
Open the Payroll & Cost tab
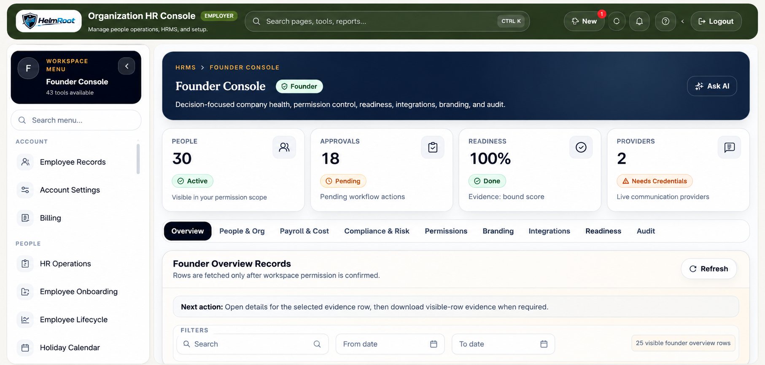click(304, 231)
